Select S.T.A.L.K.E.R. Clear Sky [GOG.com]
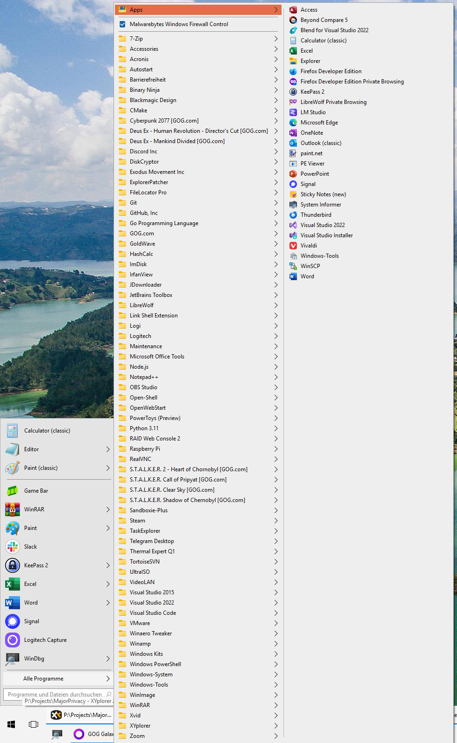Viewport: 457px width, 743px height. click(x=198, y=490)
